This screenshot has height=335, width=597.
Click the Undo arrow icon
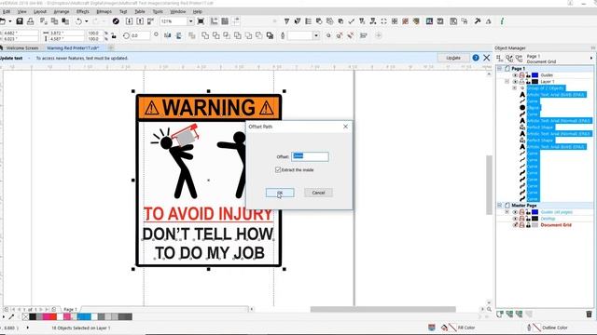point(78,21)
